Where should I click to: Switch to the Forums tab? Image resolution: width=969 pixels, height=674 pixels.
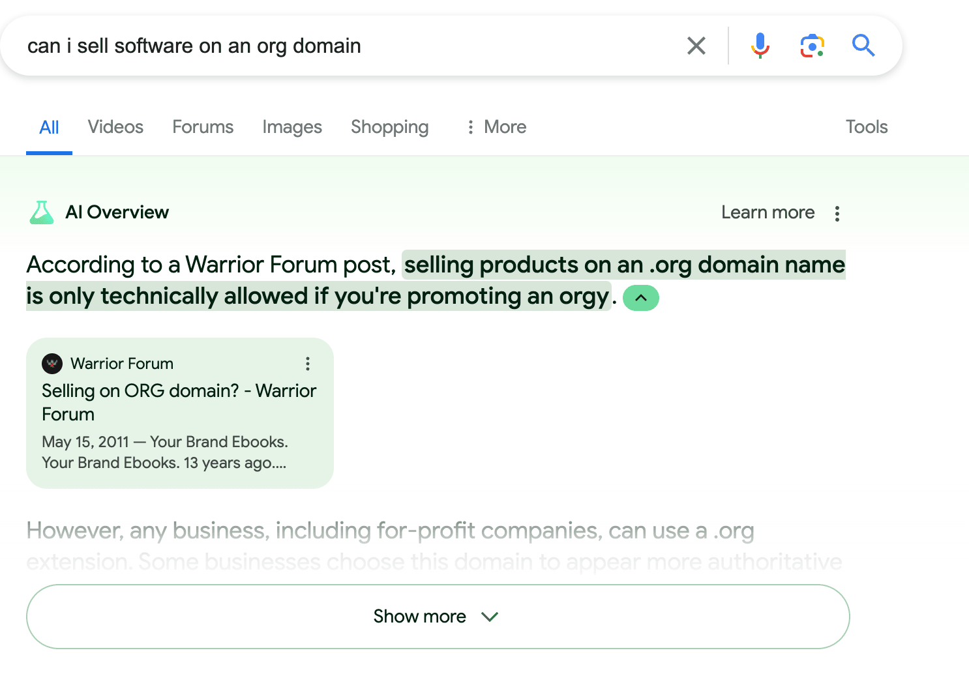click(203, 127)
